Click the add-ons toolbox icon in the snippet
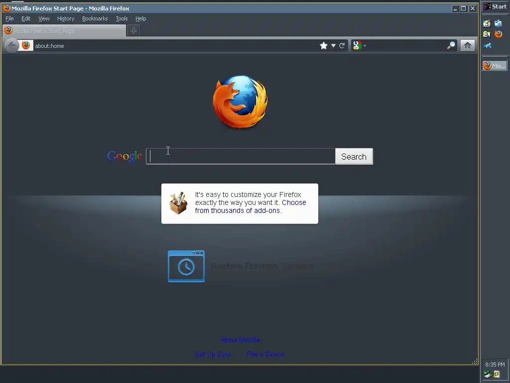This screenshot has height=383, width=510. (x=178, y=203)
